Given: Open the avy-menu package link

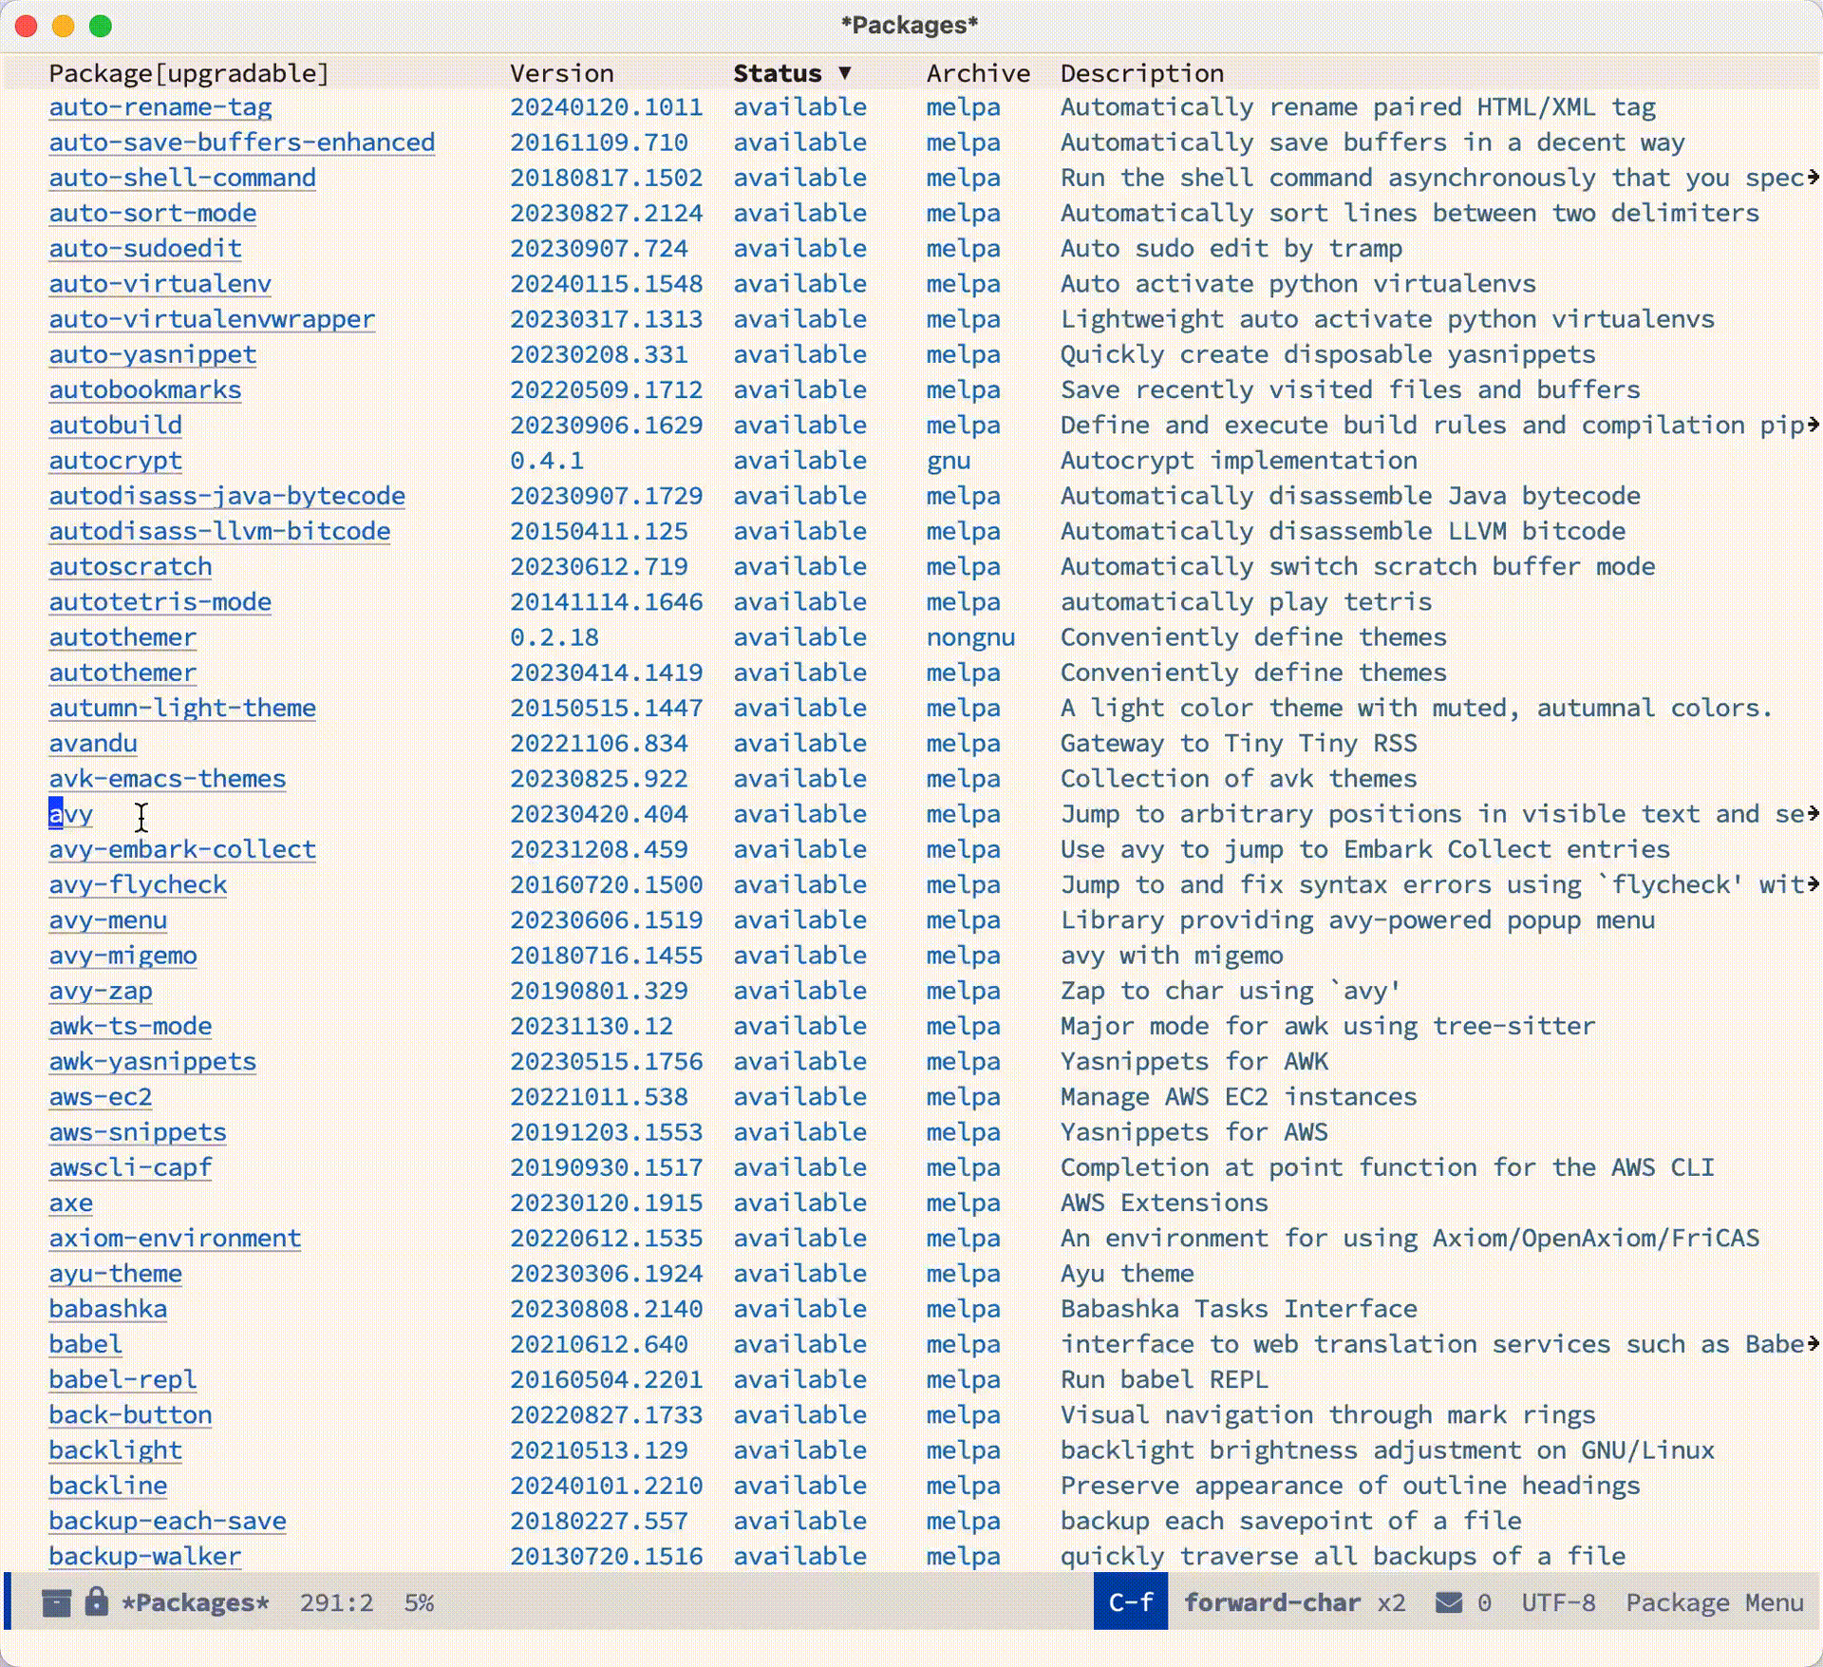Looking at the screenshot, I should click(x=108, y=919).
